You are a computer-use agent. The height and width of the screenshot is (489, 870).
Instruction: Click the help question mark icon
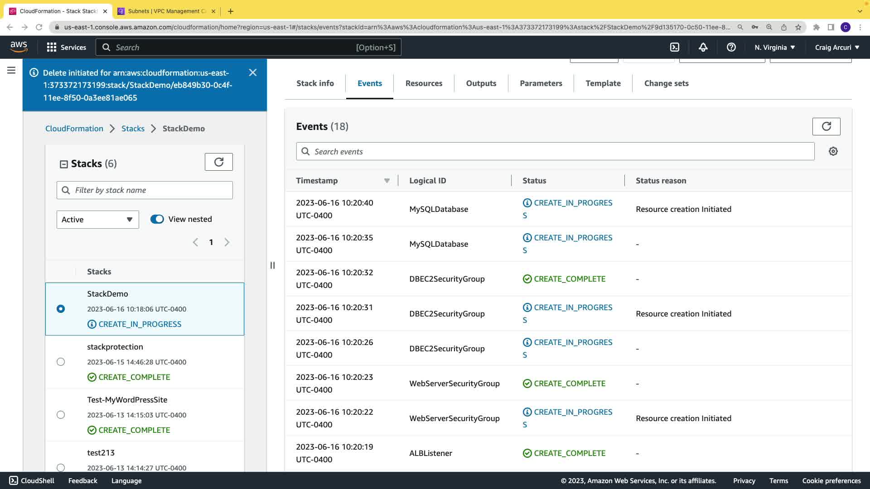[731, 47]
